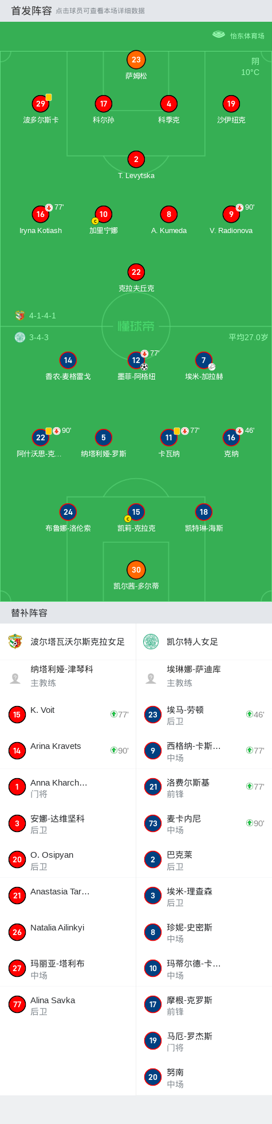
Task: Open 凯尔特人女足 team crest
Action: (x=151, y=641)
